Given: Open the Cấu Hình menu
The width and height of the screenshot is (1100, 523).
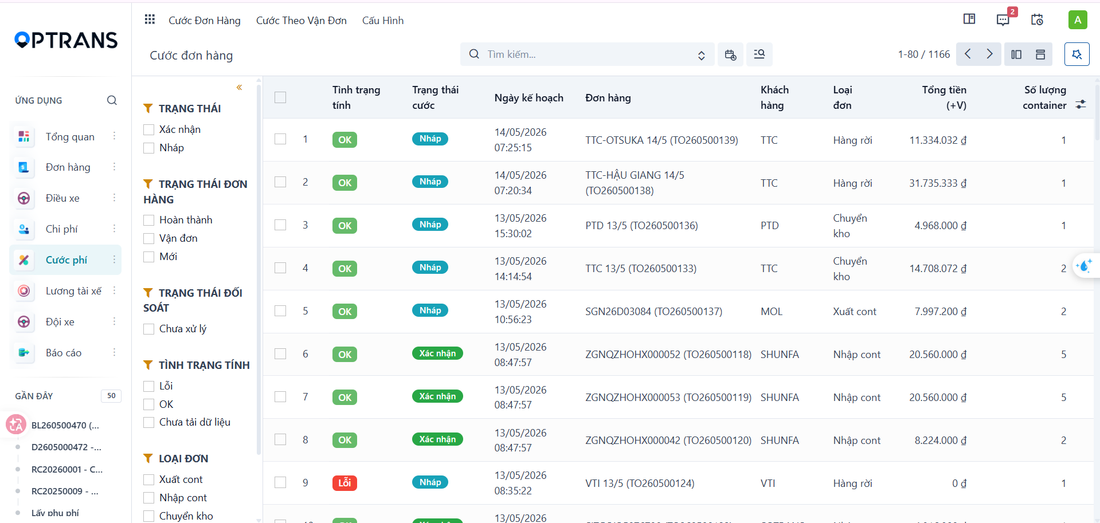Looking at the screenshot, I should coord(383,21).
